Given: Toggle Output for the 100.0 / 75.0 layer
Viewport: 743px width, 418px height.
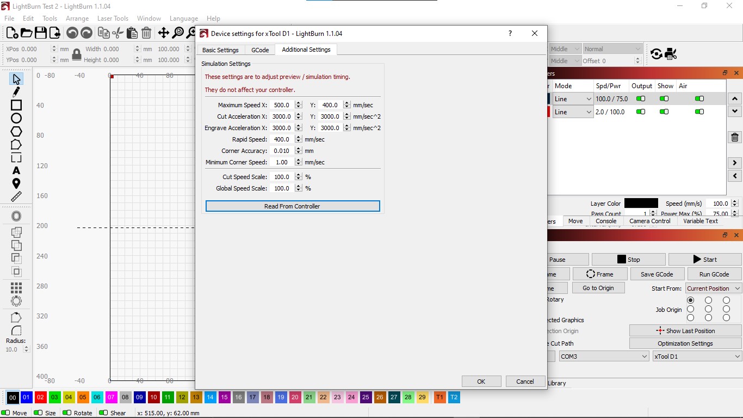Looking at the screenshot, I should point(641,99).
